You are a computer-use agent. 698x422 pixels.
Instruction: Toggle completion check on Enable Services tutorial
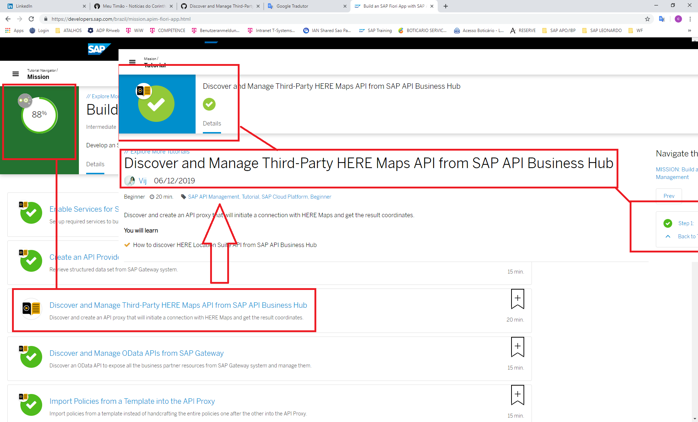tap(31, 213)
